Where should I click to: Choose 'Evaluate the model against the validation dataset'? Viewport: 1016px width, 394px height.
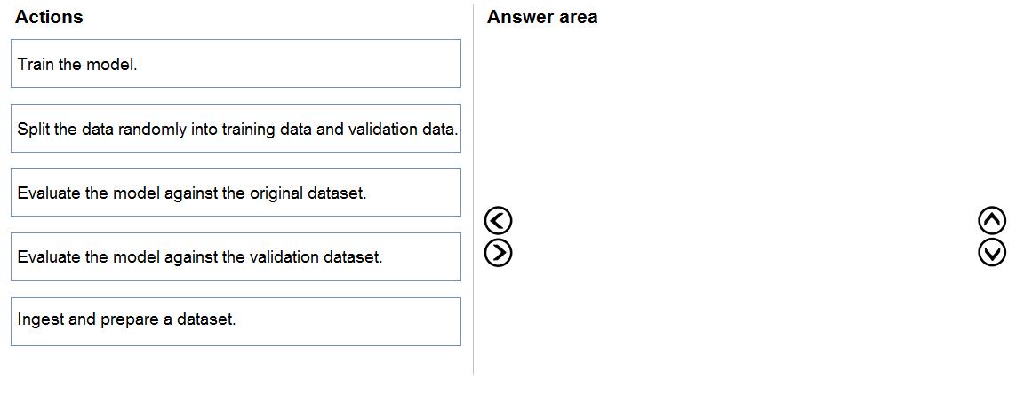[236, 256]
